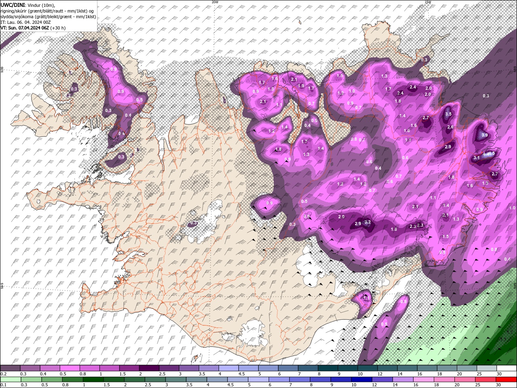Click the bright red 30 swatch on the lower legend bar
This screenshot has height=388, width=517.
point(506,380)
